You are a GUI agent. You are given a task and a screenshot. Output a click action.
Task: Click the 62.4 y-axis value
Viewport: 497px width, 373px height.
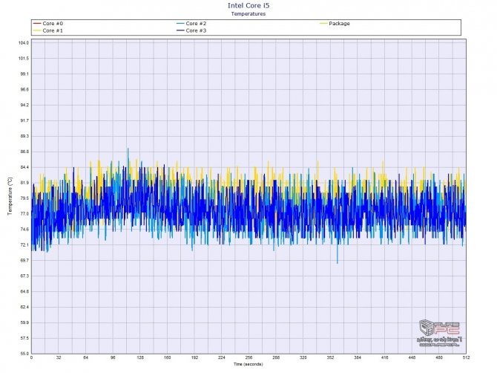pyautogui.click(x=24, y=308)
